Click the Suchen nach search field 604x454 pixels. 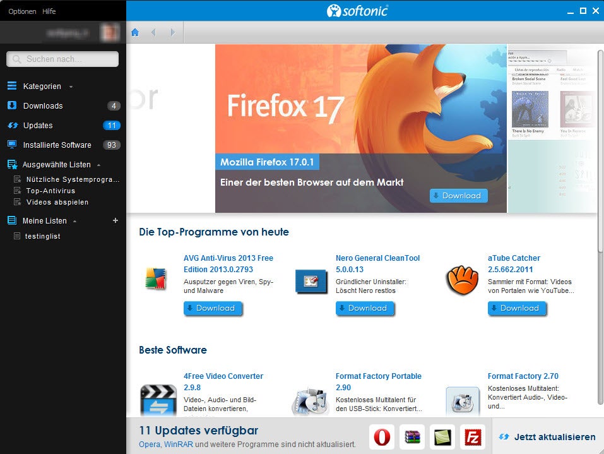(62, 59)
